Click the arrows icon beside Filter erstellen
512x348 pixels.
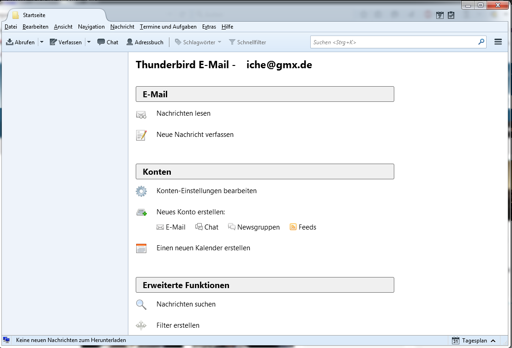pos(141,325)
